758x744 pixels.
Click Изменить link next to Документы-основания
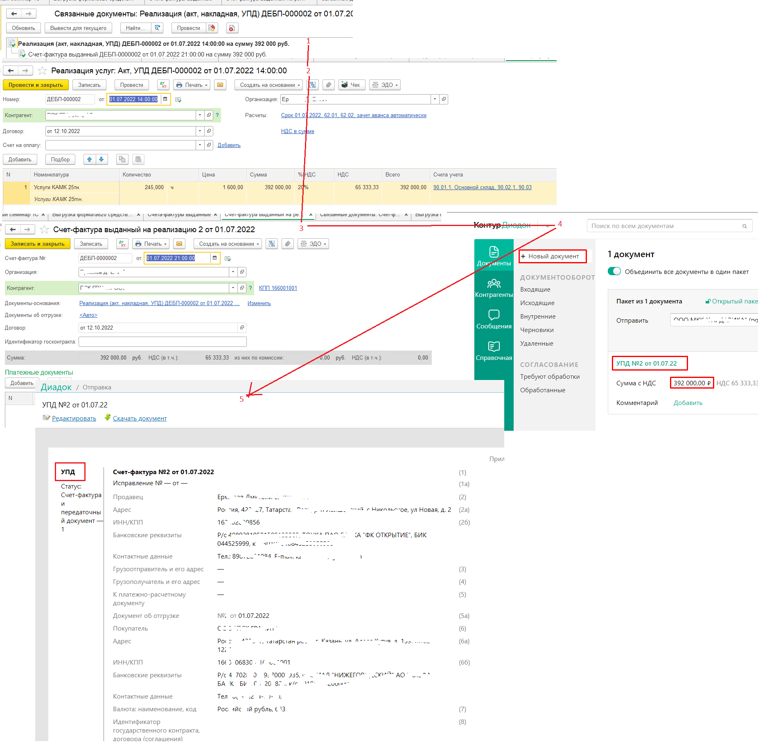click(259, 303)
